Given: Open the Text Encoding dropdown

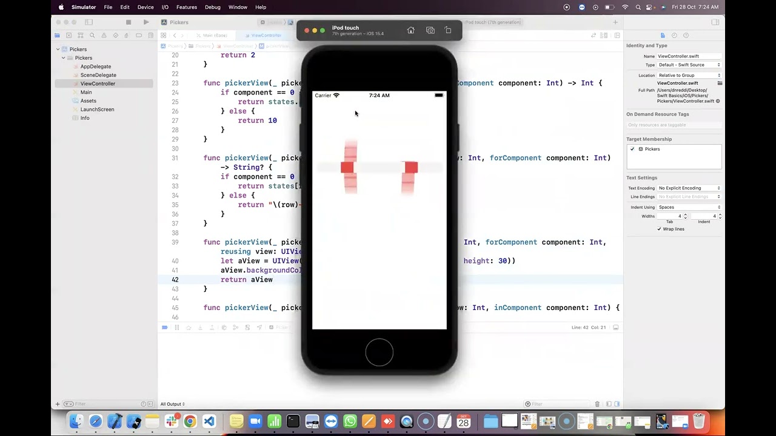Looking at the screenshot, I should pyautogui.click(x=689, y=188).
